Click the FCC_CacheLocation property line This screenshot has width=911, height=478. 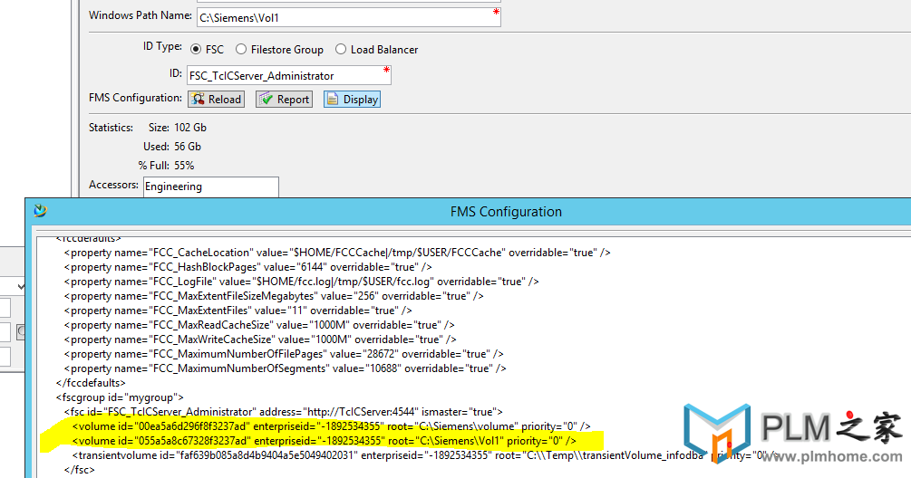[x=337, y=253]
